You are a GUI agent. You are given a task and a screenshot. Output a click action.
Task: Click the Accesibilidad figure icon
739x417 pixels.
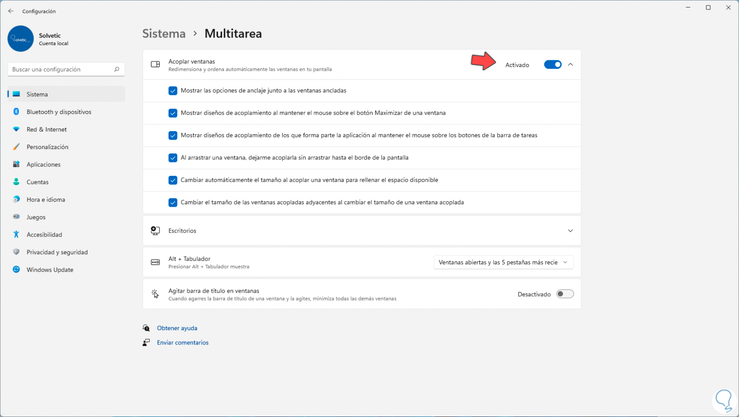pos(16,234)
